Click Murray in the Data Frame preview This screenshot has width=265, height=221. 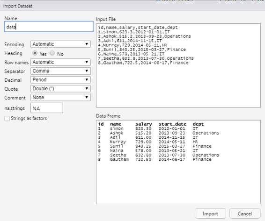[x=118, y=142]
